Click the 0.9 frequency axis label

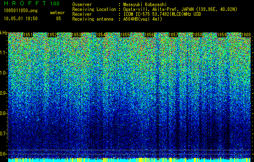(4, 93)
